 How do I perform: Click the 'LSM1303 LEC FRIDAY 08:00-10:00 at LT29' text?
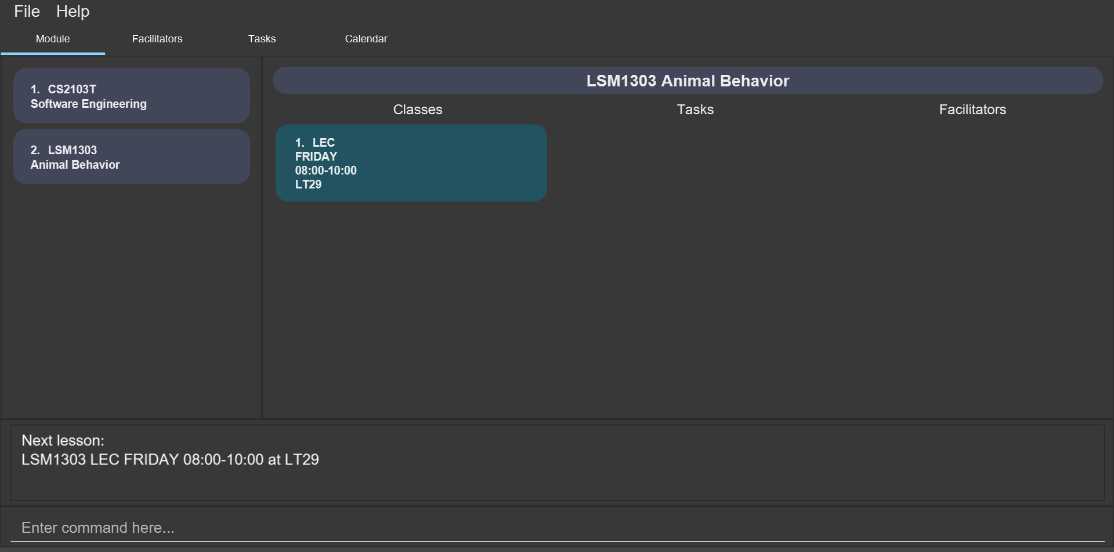[170, 460]
